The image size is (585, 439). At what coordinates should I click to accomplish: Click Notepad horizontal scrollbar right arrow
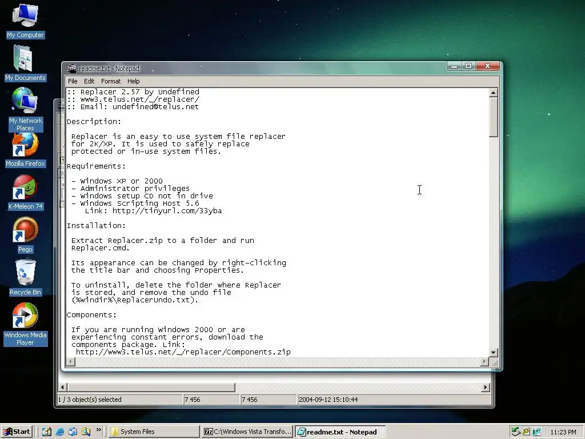(x=484, y=361)
